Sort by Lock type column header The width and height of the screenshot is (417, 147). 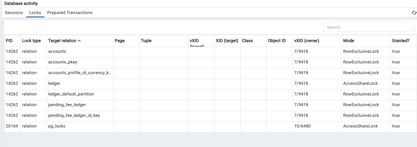click(31, 41)
